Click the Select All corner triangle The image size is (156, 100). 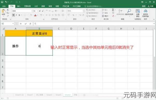point(3,29)
